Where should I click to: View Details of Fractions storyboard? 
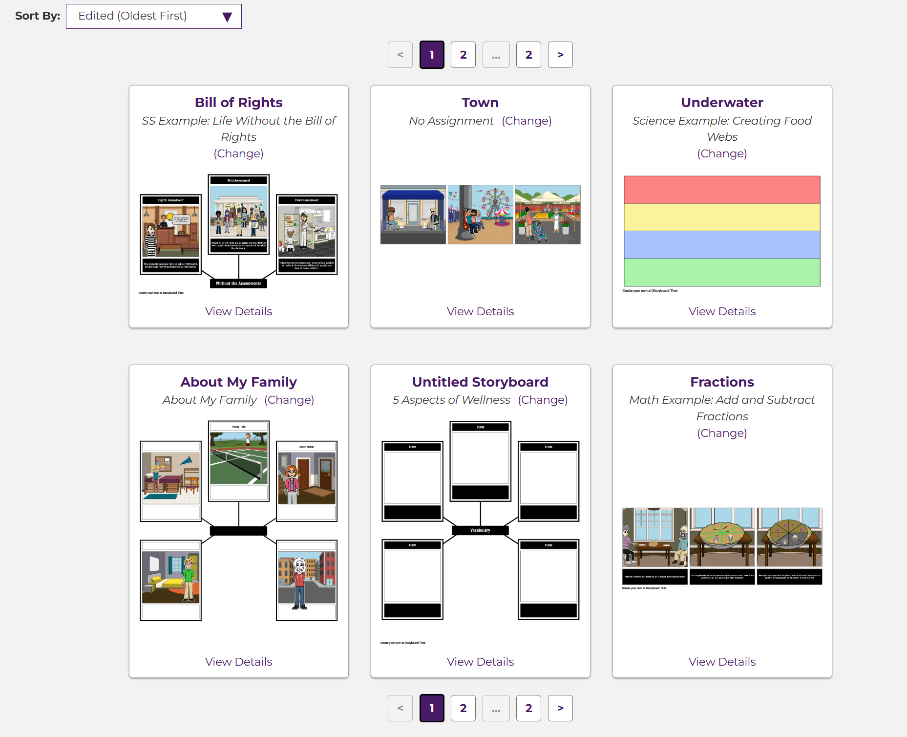tap(722, 662)
